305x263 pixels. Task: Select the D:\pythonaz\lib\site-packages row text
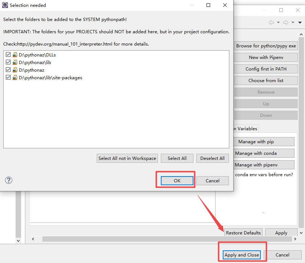50,78
